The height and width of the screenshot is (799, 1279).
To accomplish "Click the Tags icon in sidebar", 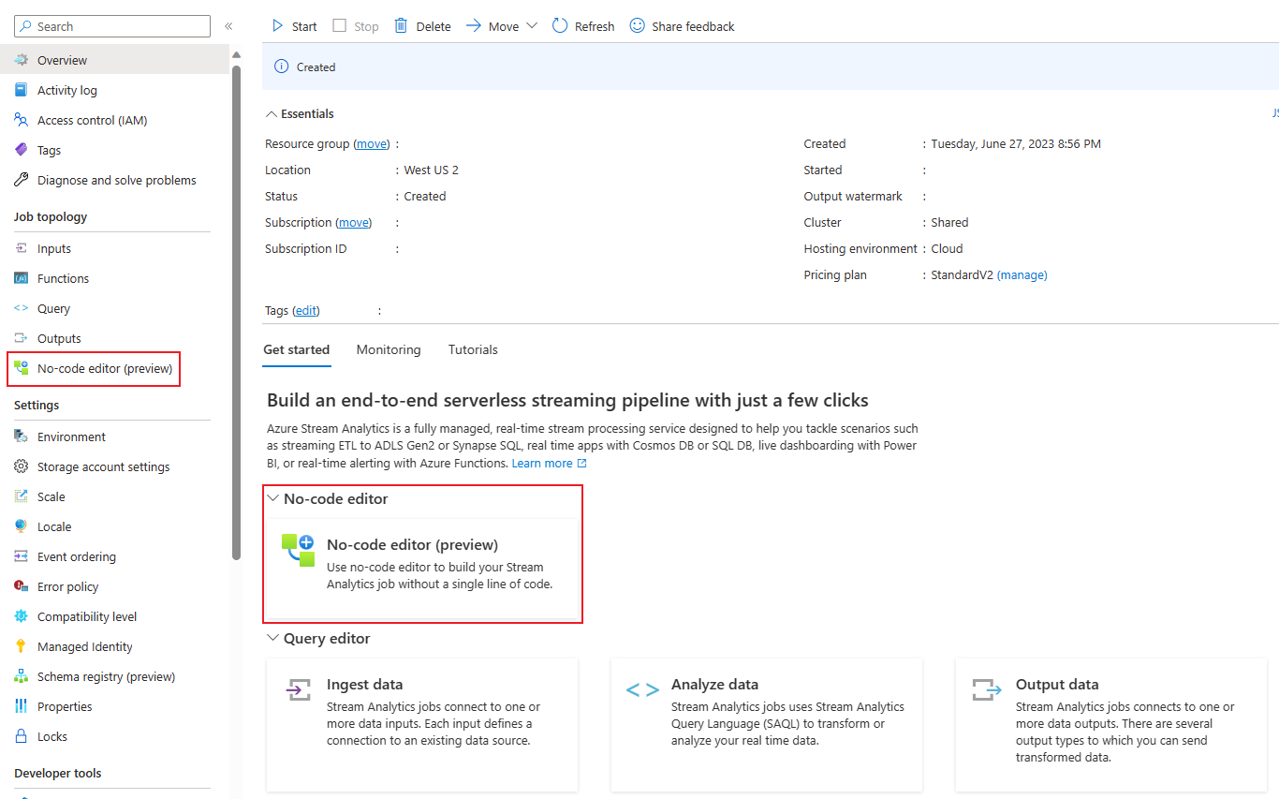I will (x=22, y=150).
